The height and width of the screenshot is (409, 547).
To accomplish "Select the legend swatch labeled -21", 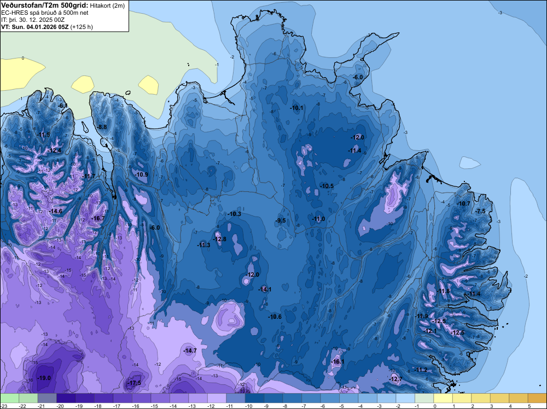I will [x=47, y=398].
